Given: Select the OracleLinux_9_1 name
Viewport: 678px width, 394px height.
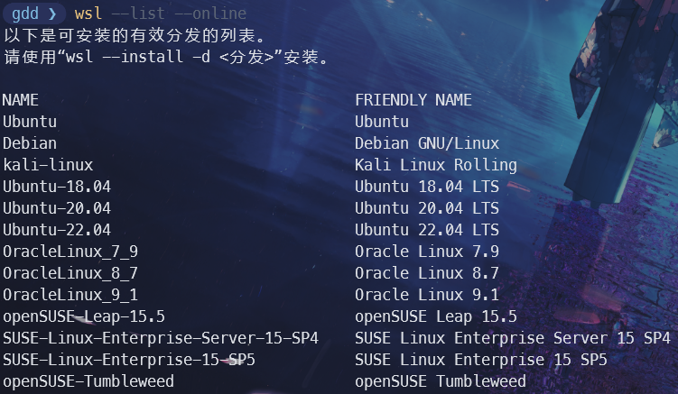Looking at the screenshot, I should 70,295.
